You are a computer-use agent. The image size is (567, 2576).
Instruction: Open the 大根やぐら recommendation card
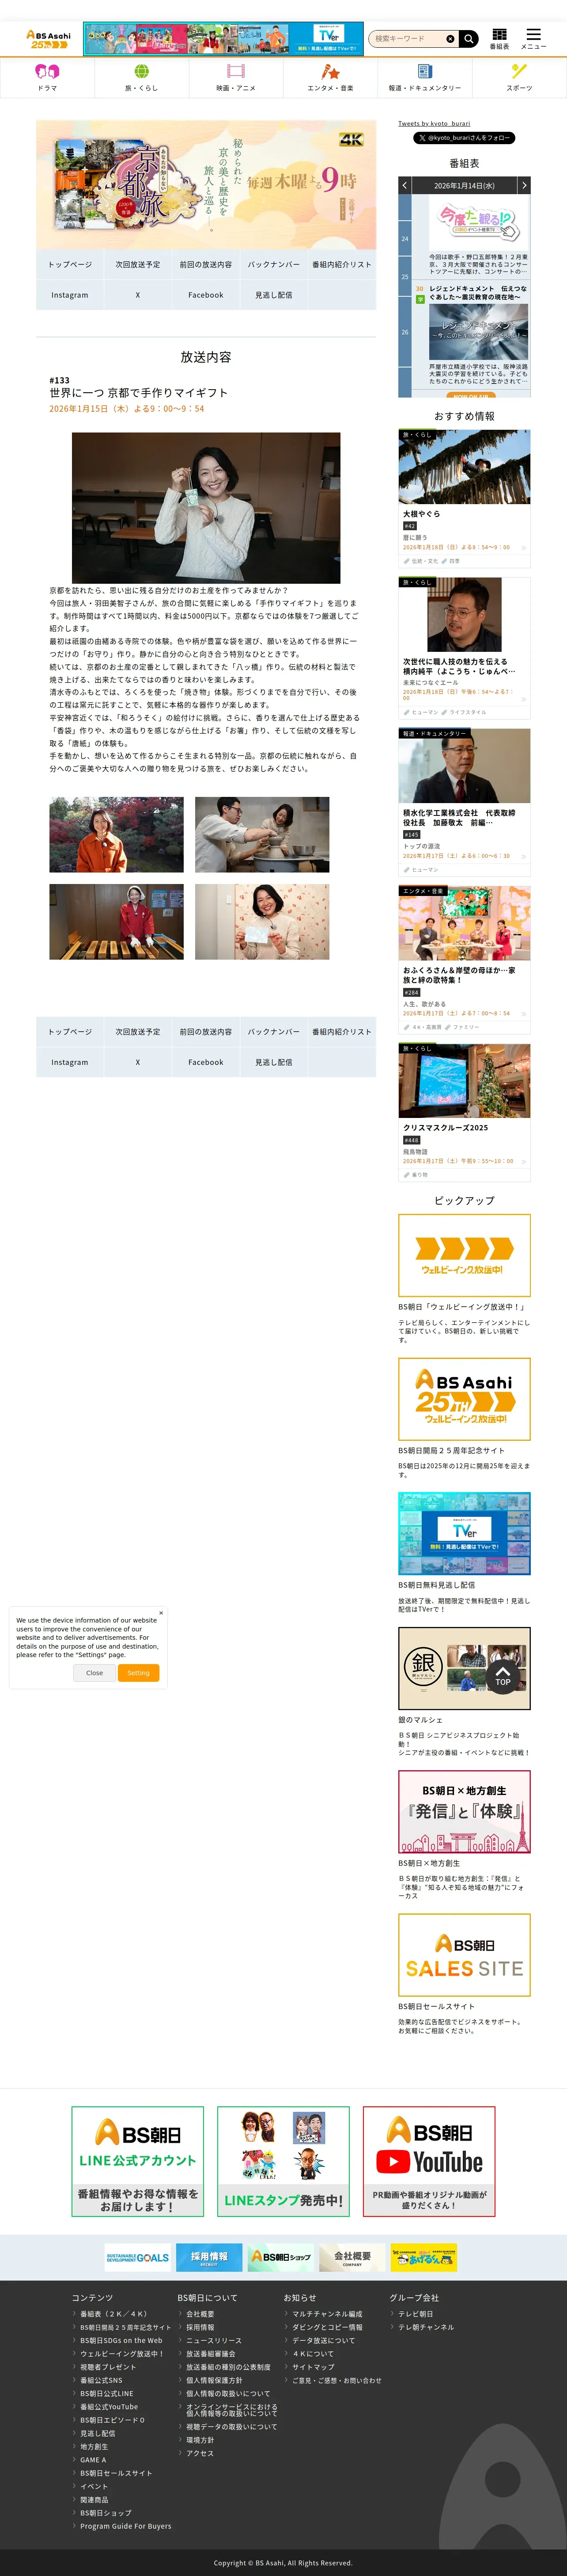(464, 498)
